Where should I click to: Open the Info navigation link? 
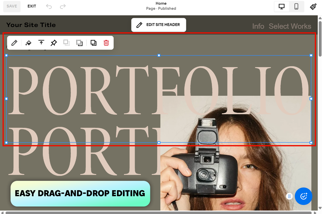click(258, 26)
